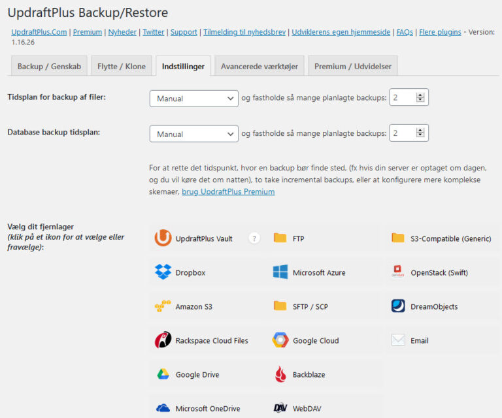Select the Indstillinger tab

[183, 66]
